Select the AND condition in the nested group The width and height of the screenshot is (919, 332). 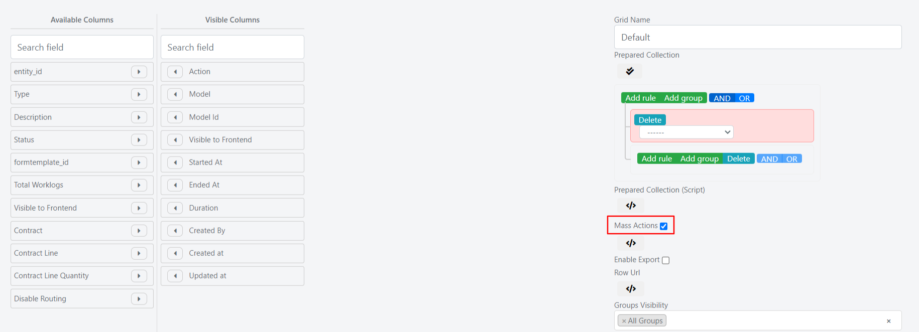pos(769,159)
